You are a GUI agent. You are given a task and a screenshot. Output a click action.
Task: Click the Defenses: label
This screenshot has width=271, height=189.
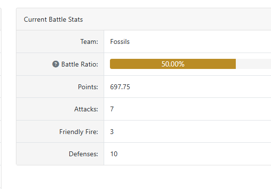click(x=83, y=154)
